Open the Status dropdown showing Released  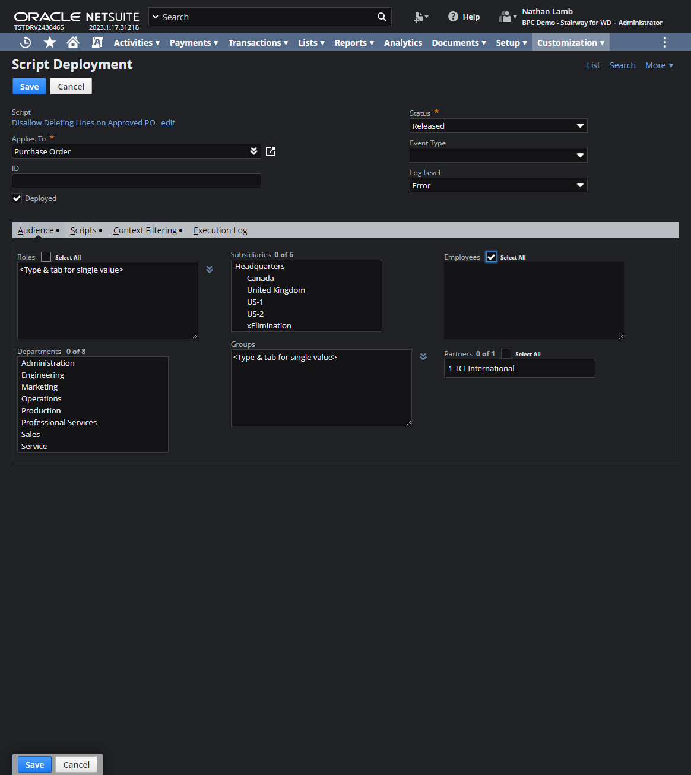(498, 126)
